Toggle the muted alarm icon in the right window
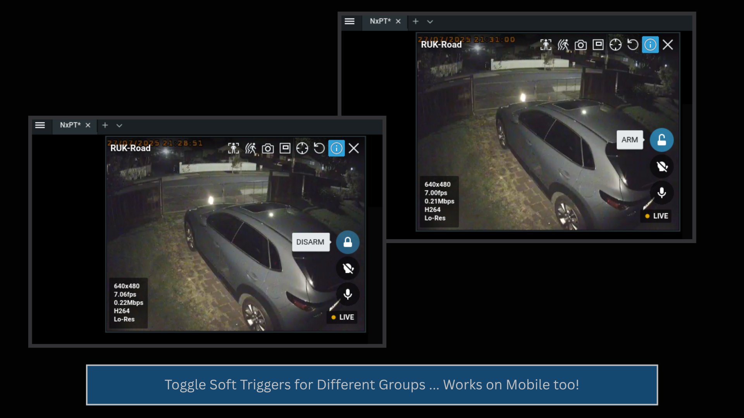 (x=661, y=166)
